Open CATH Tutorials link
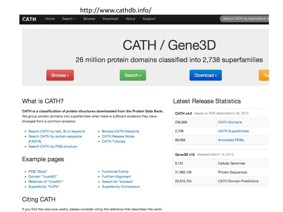The height and width of the screenshot is (212, 283). 114,142
